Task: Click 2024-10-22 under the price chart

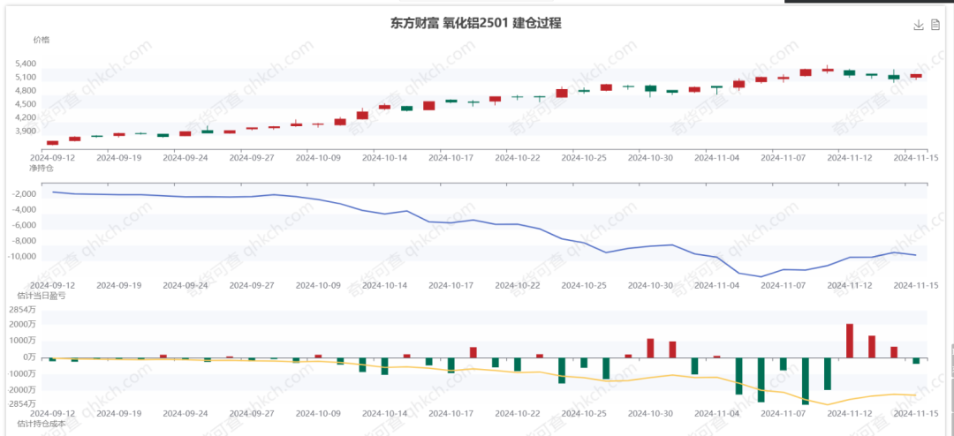Action: pyautogui.click(x=518, y=157)
